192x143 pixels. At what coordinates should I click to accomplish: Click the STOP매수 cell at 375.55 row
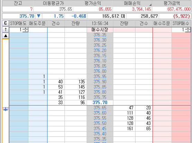click(181, 118)
